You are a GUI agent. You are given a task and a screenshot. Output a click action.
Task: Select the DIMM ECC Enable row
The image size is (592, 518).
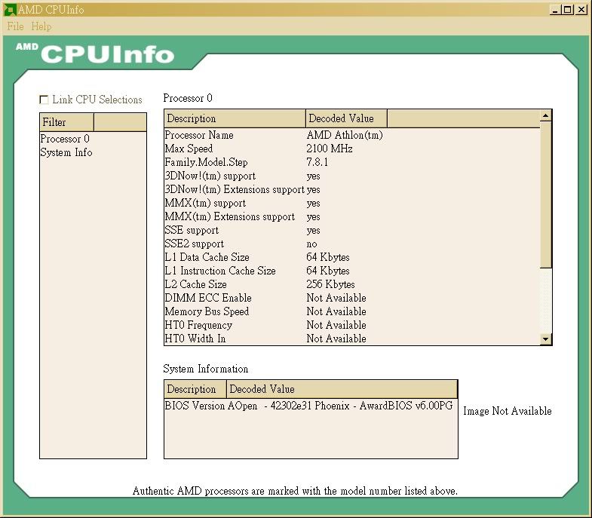352,299
